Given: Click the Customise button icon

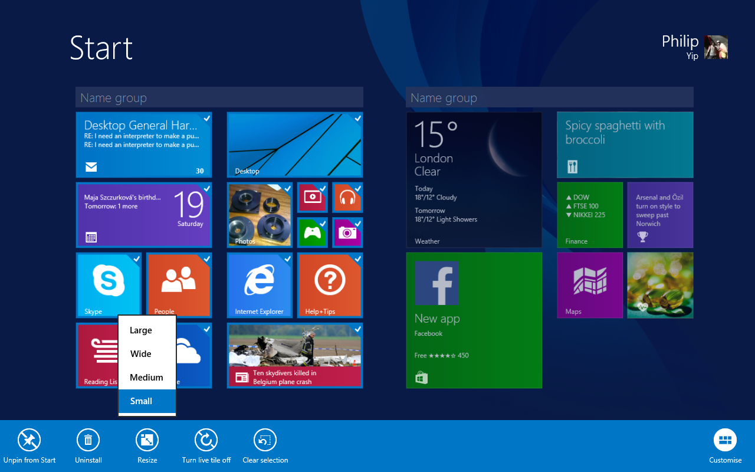Looking at the screenshot, I should point(725,440).
